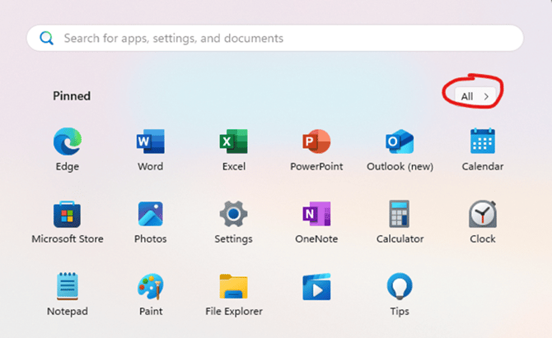Click the unlabeled blue video player icon
Viewport: 552px width, 338px height.
point(316,287)
